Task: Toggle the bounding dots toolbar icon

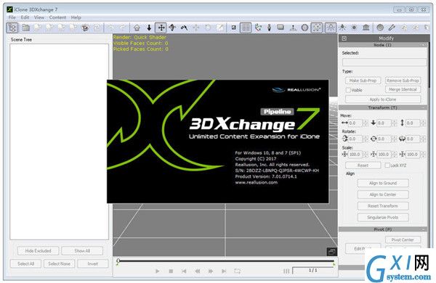Action: (317, 28)
